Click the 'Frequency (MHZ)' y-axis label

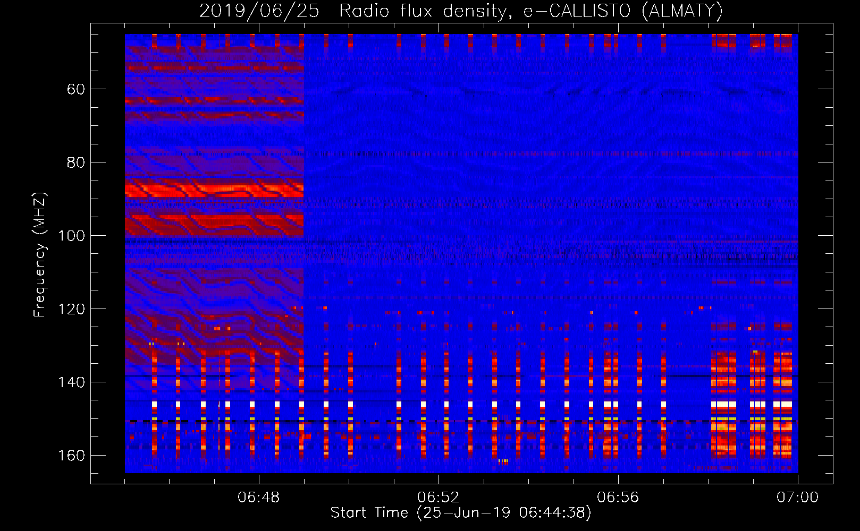click(40, 254)
